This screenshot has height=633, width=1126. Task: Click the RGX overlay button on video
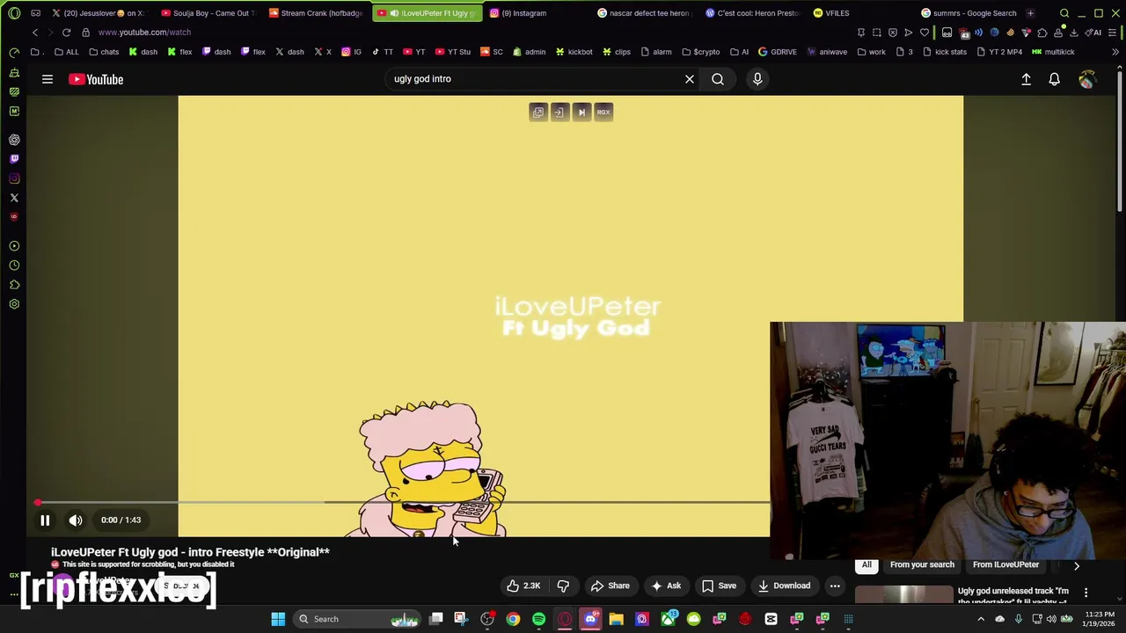(x=603, y=112)
